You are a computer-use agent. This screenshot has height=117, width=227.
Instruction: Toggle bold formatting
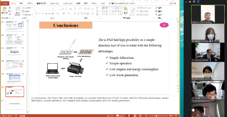[36, 13]
